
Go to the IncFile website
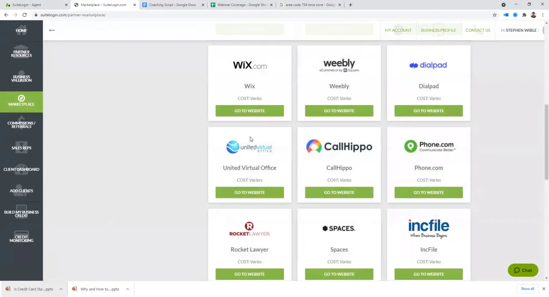[x=428, y=274]
